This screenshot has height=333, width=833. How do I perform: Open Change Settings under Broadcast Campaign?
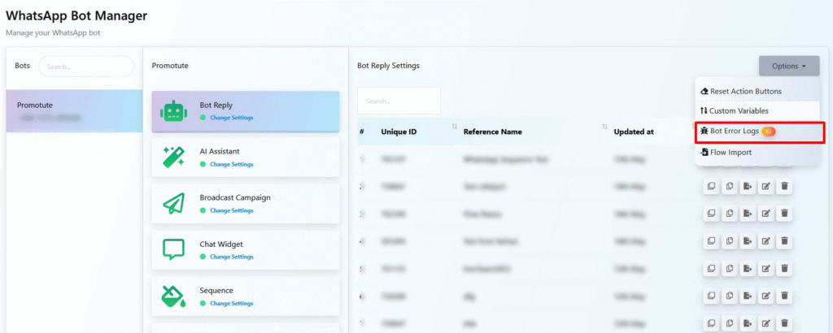click(x=232, y=210)
